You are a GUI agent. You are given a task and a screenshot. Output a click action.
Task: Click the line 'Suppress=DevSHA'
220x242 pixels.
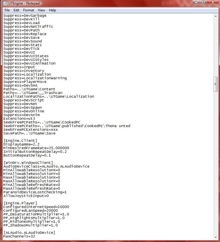pyautogui.click(x=20, y=85)
